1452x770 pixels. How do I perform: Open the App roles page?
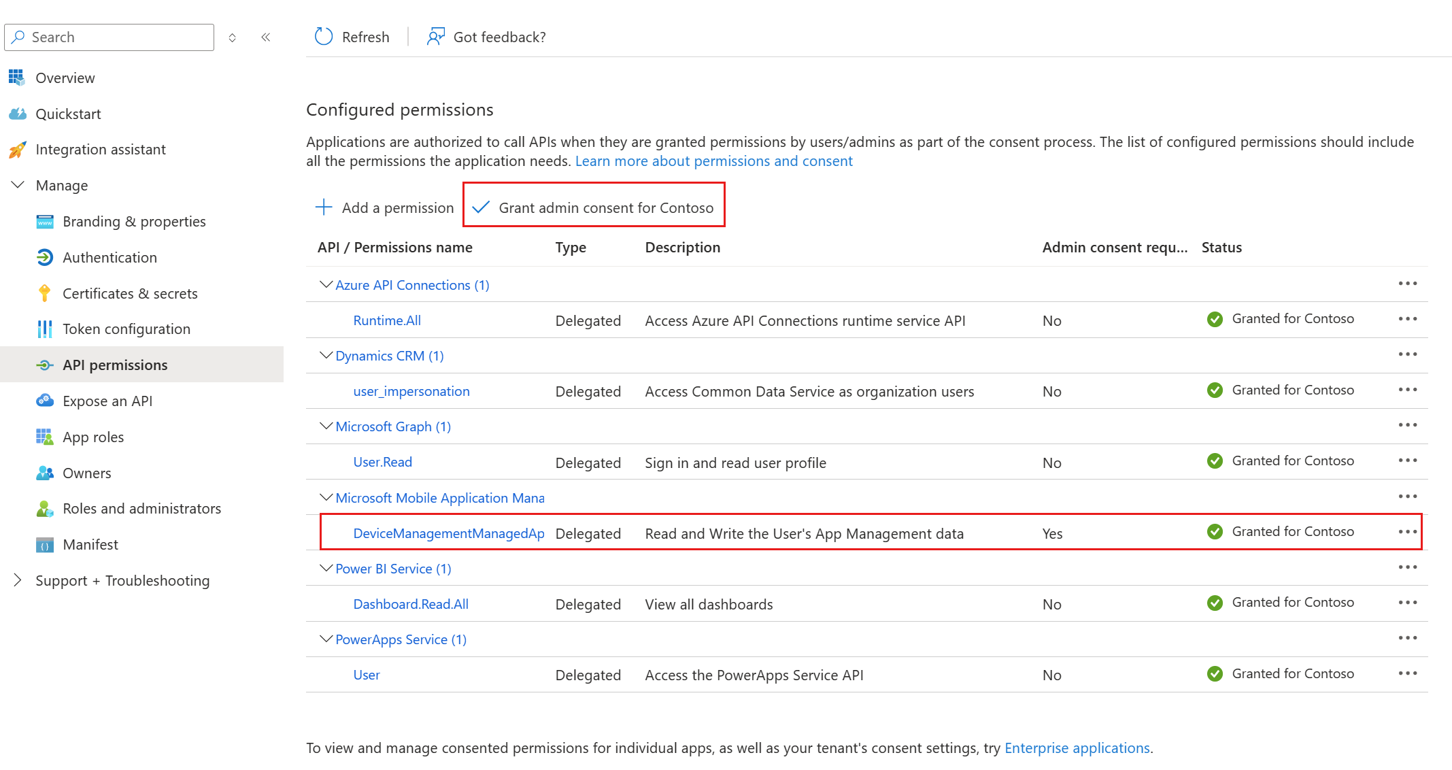pyautogui.click(x=92, y=437)
